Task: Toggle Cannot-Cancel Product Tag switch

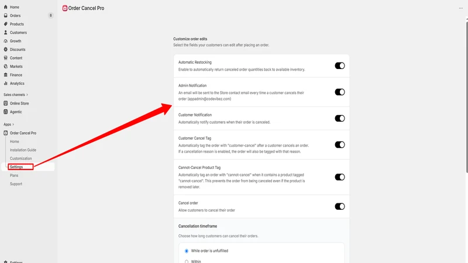Action: [x=340, y=177]
